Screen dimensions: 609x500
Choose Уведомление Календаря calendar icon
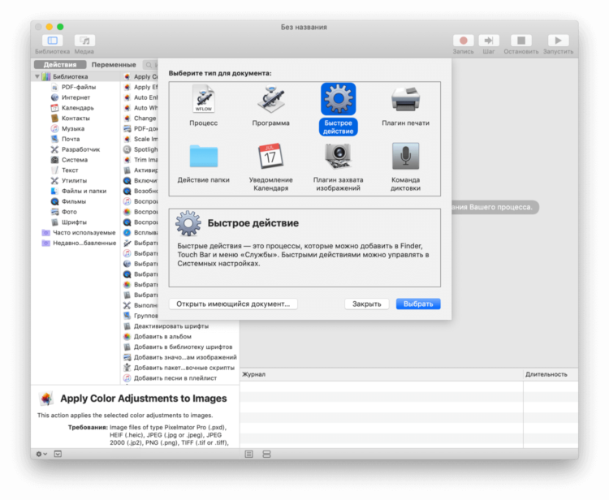pyautogui.click(x=270, y=156)
